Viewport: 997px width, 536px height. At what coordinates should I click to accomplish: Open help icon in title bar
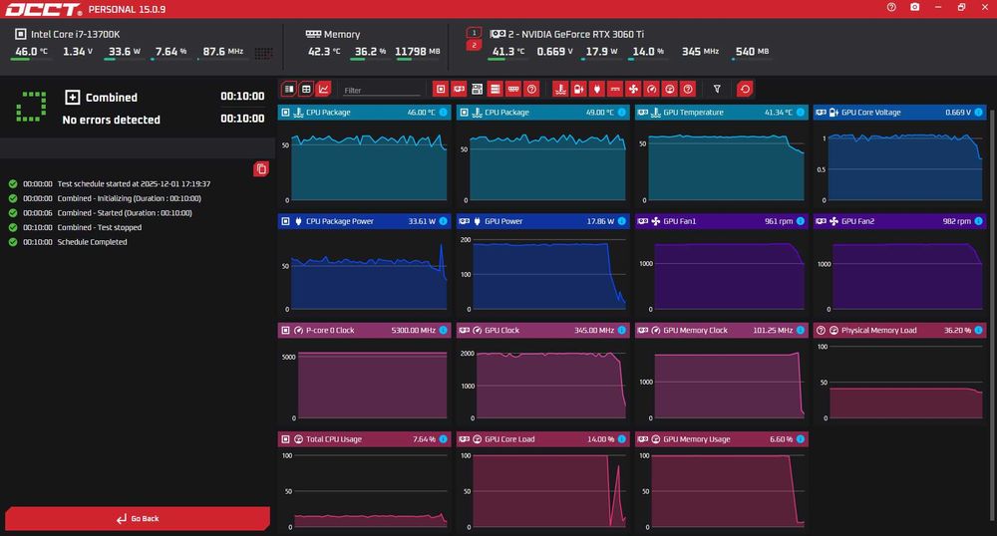pos(891,8)
